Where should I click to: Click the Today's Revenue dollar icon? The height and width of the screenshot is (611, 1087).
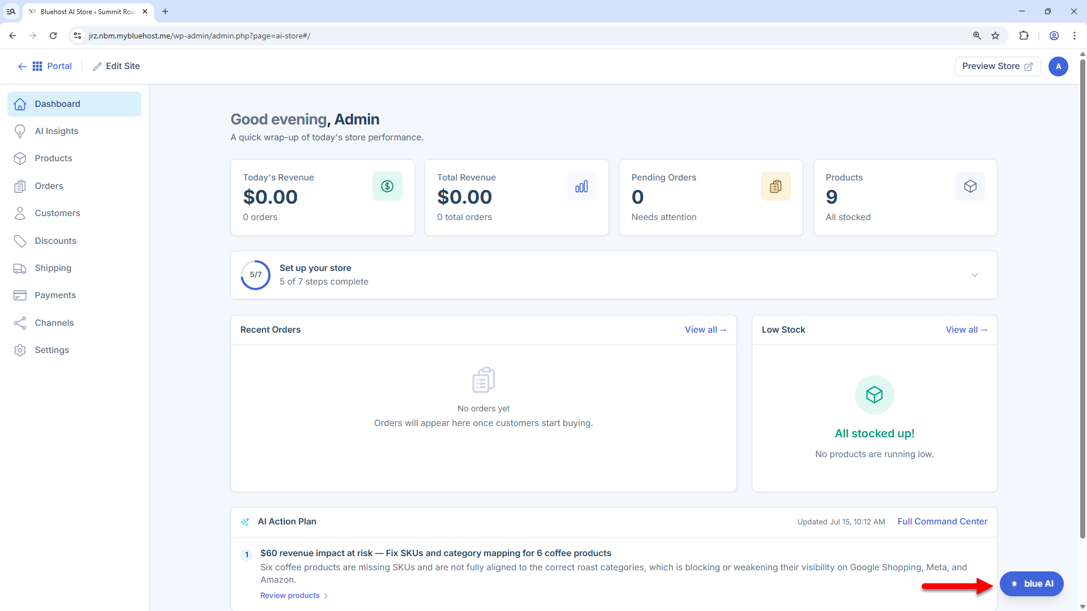coord(387,186)
